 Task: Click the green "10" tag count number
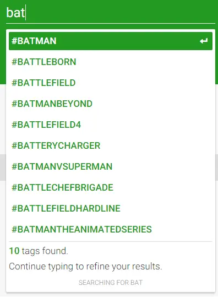pos(14,251)
